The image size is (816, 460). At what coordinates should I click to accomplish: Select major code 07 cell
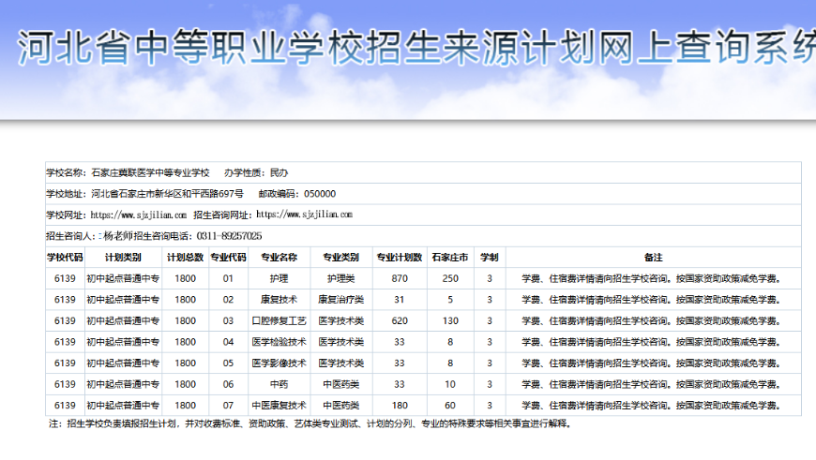pos(228,406)
